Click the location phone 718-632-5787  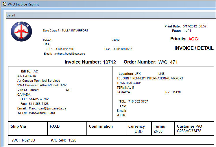point(138,101)
